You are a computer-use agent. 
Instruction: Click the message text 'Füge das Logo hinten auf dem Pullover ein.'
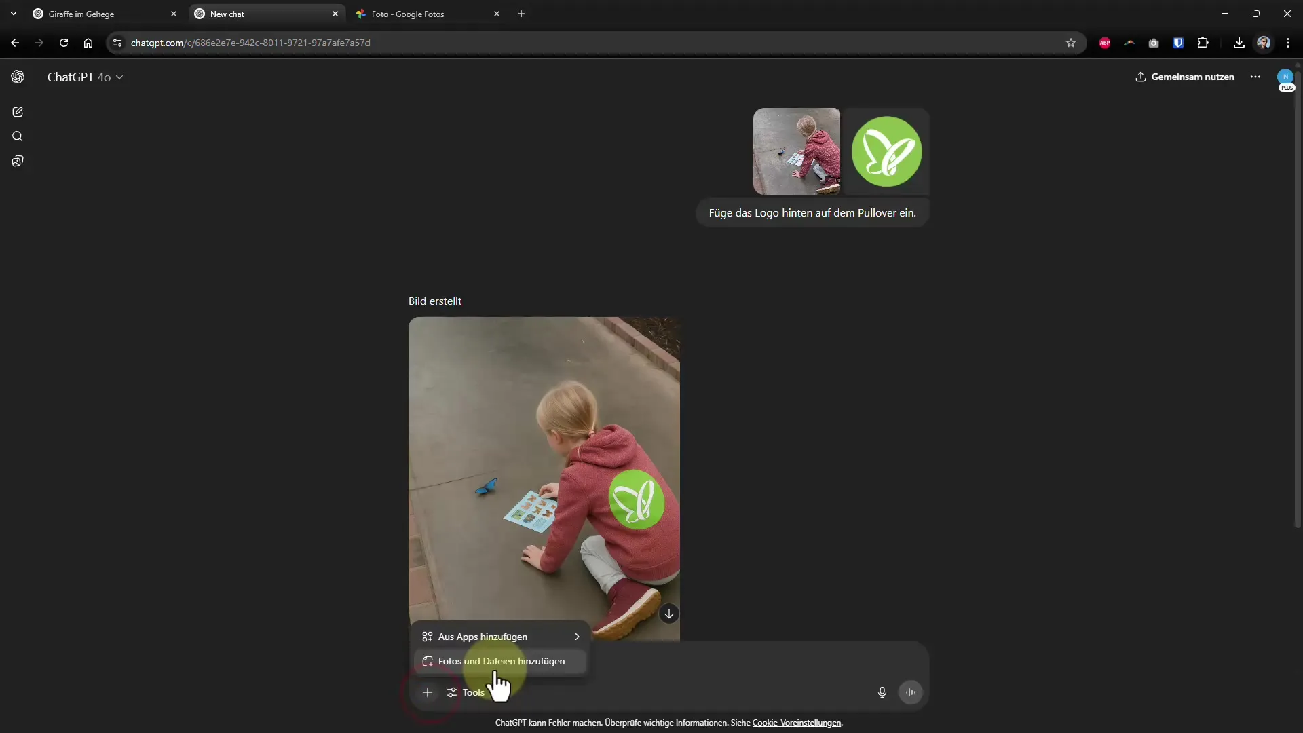(812, 213)
